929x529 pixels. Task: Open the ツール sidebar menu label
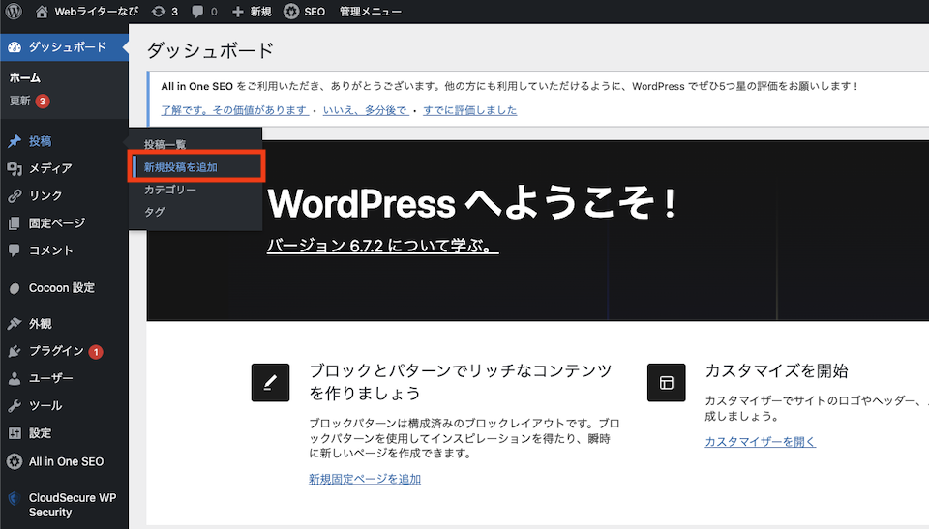pos(45,405)
